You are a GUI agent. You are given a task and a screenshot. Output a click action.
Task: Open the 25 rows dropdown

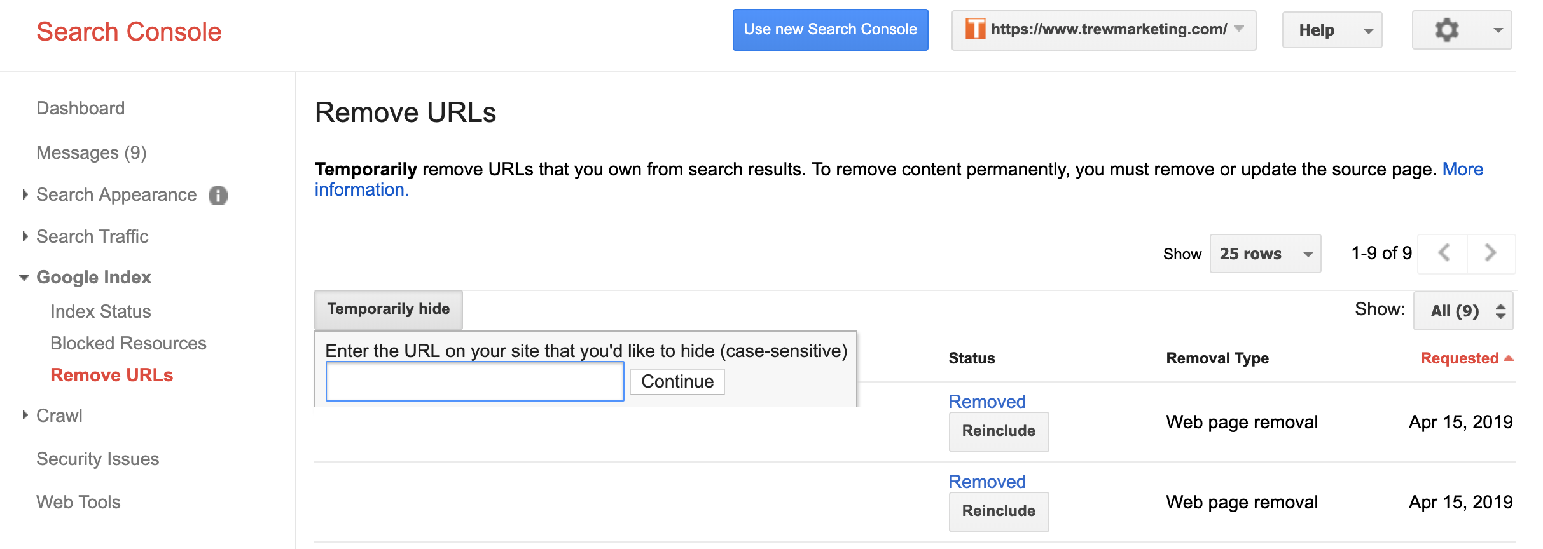pos(1265,254)
